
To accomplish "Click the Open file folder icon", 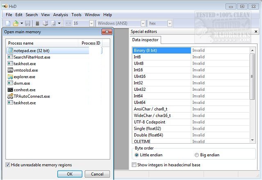I will coord(16,23).
